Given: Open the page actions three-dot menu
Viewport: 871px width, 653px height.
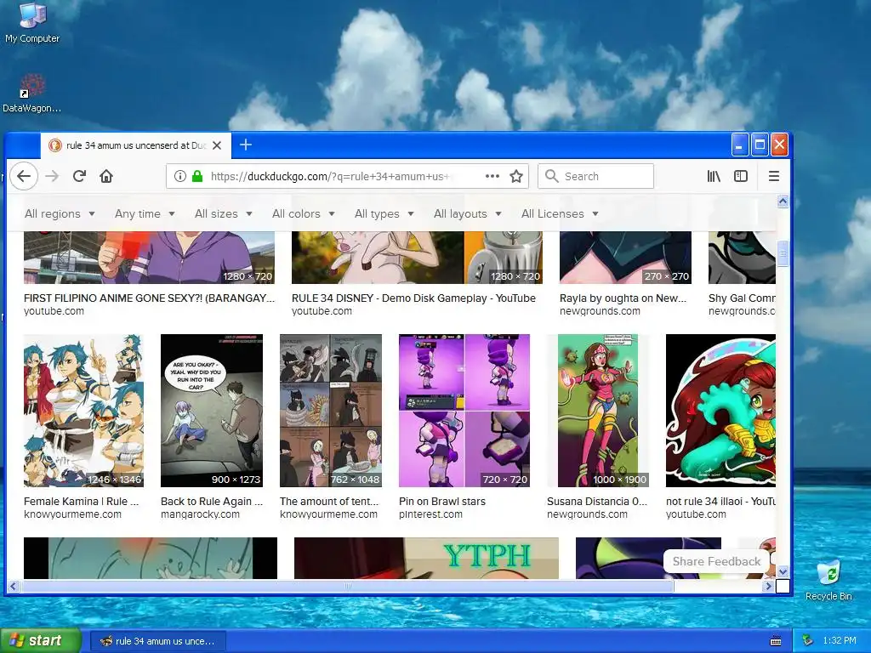Looking at the screenshot, I should 492,176.
